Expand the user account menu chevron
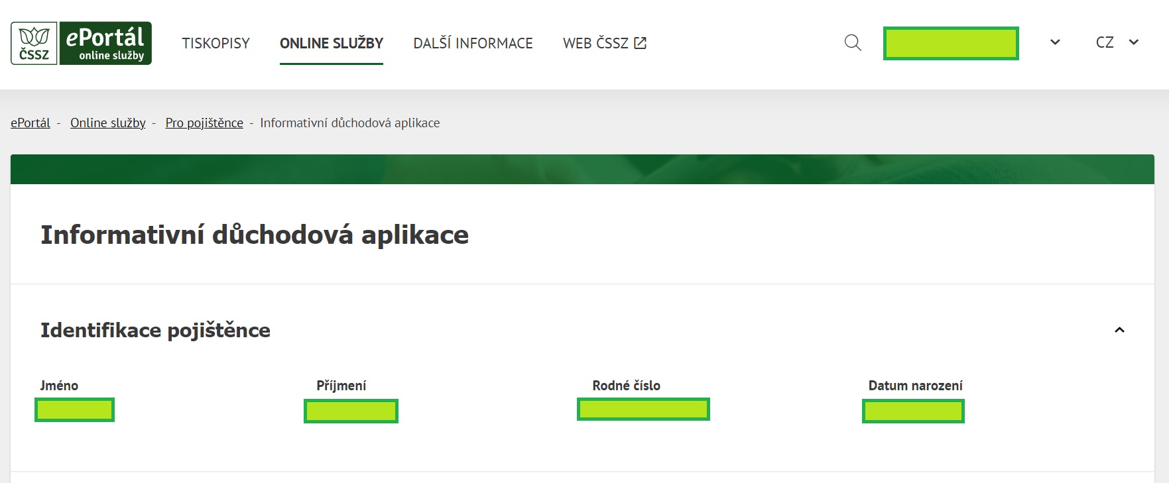 click(1055, 42)
